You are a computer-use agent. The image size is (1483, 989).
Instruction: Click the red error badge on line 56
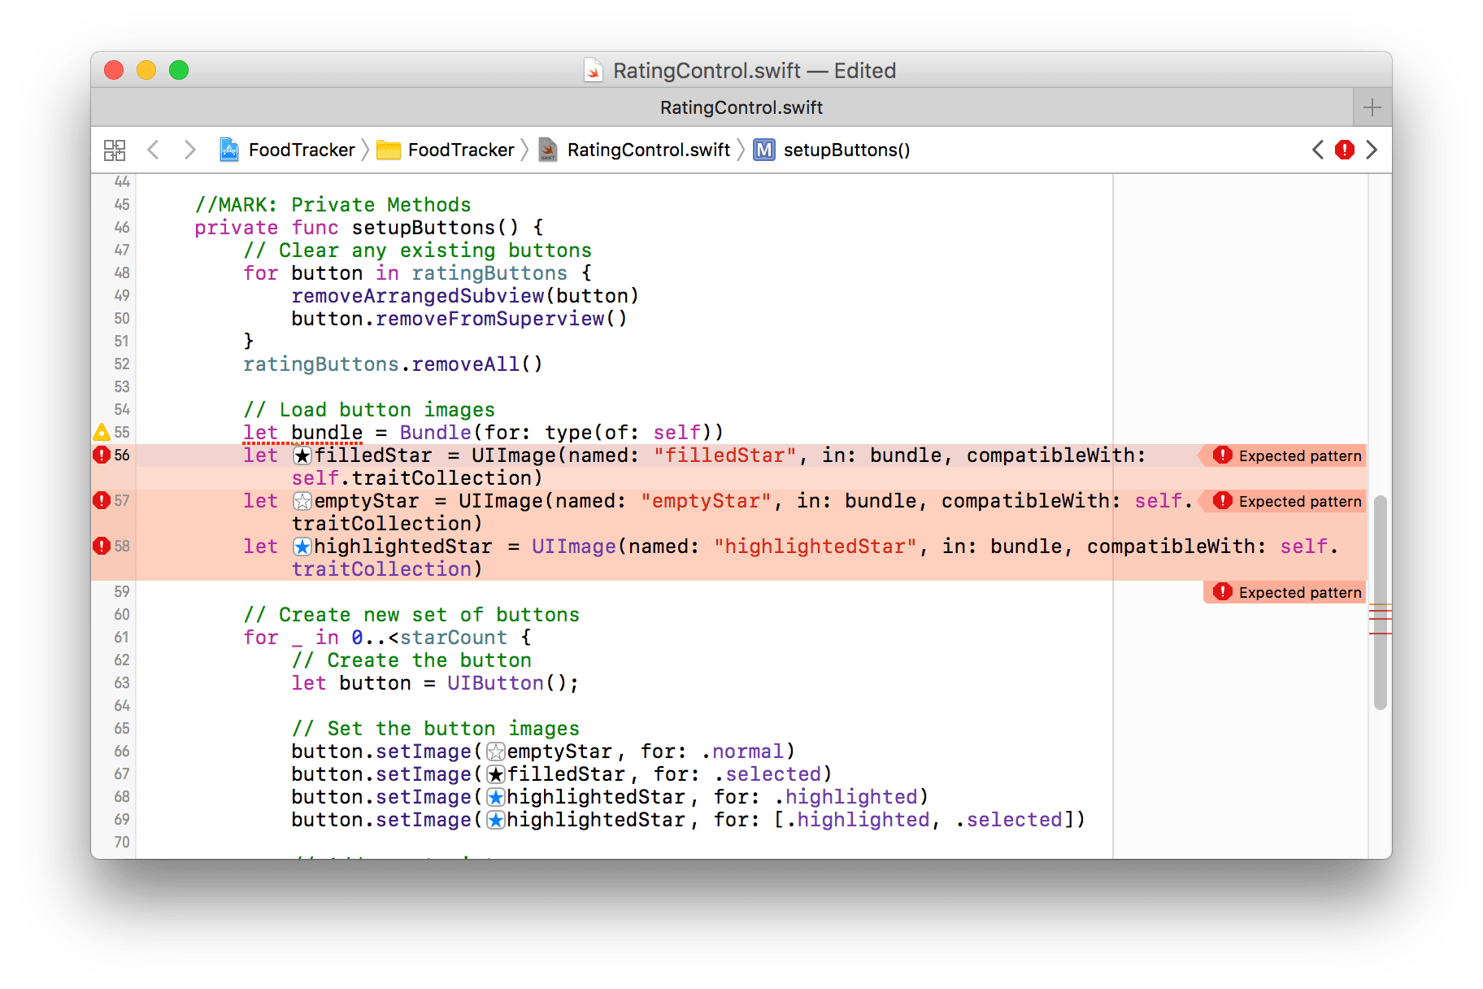point(100,455)
